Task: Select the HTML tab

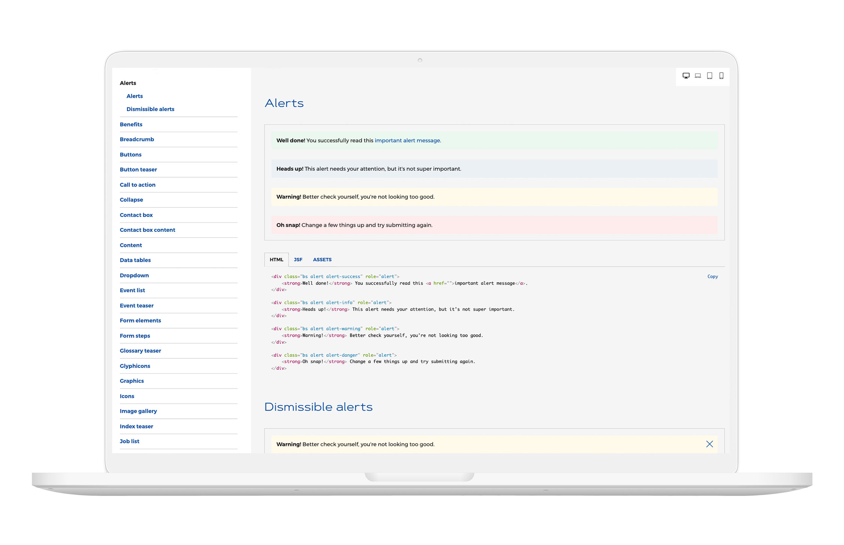Action: click(x=277, y=259)
